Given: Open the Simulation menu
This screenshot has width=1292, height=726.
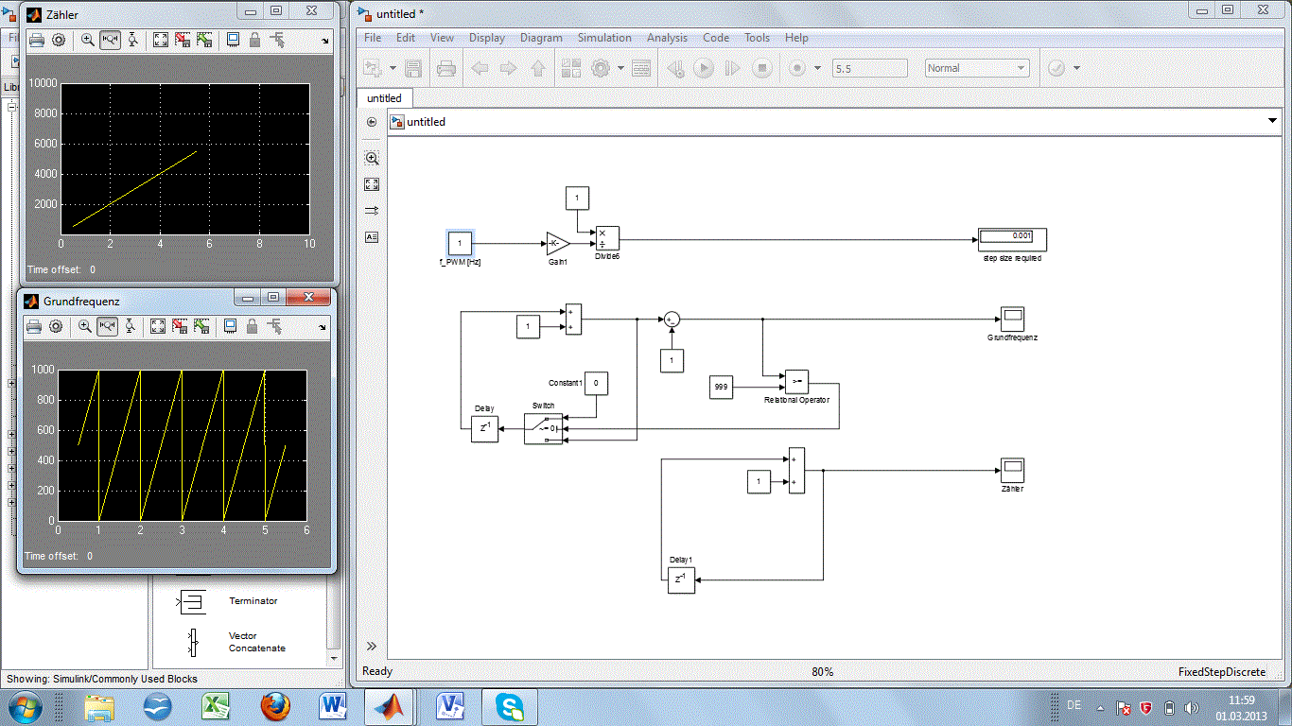Looking at the screenshot, I should pos(604,38).
